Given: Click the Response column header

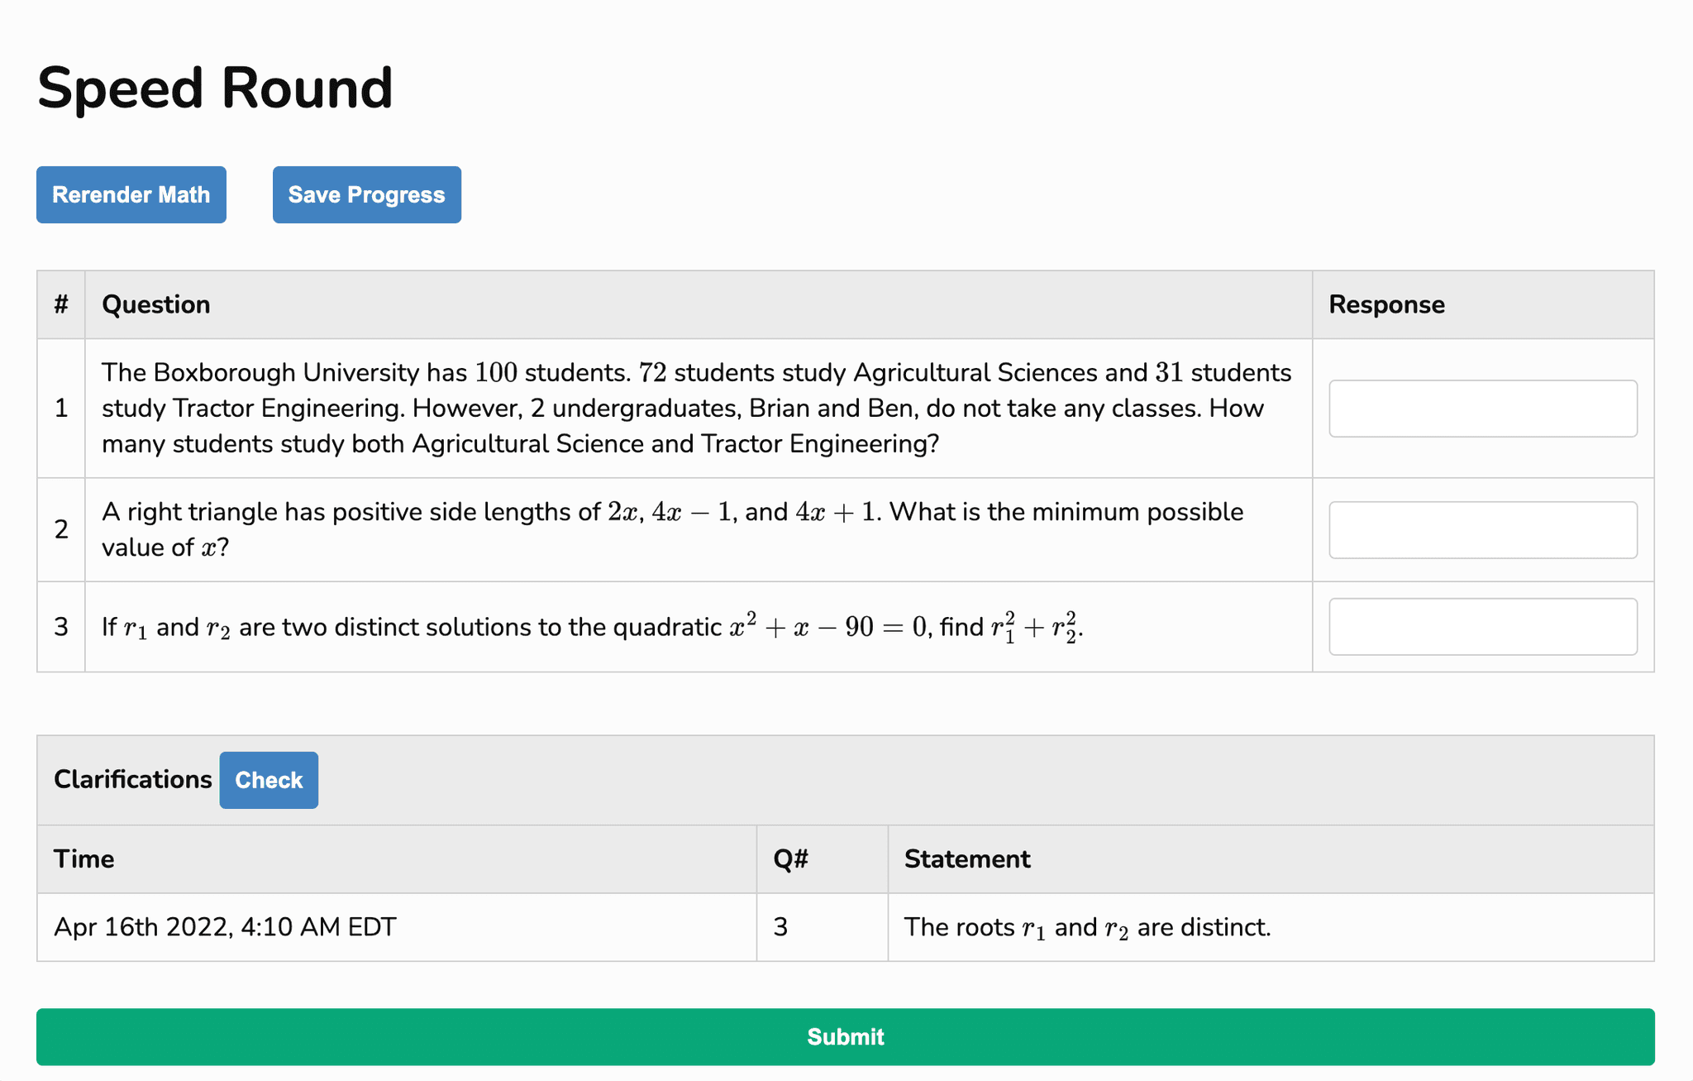Looking at the screenshot, I should [x=1386, y=304].
